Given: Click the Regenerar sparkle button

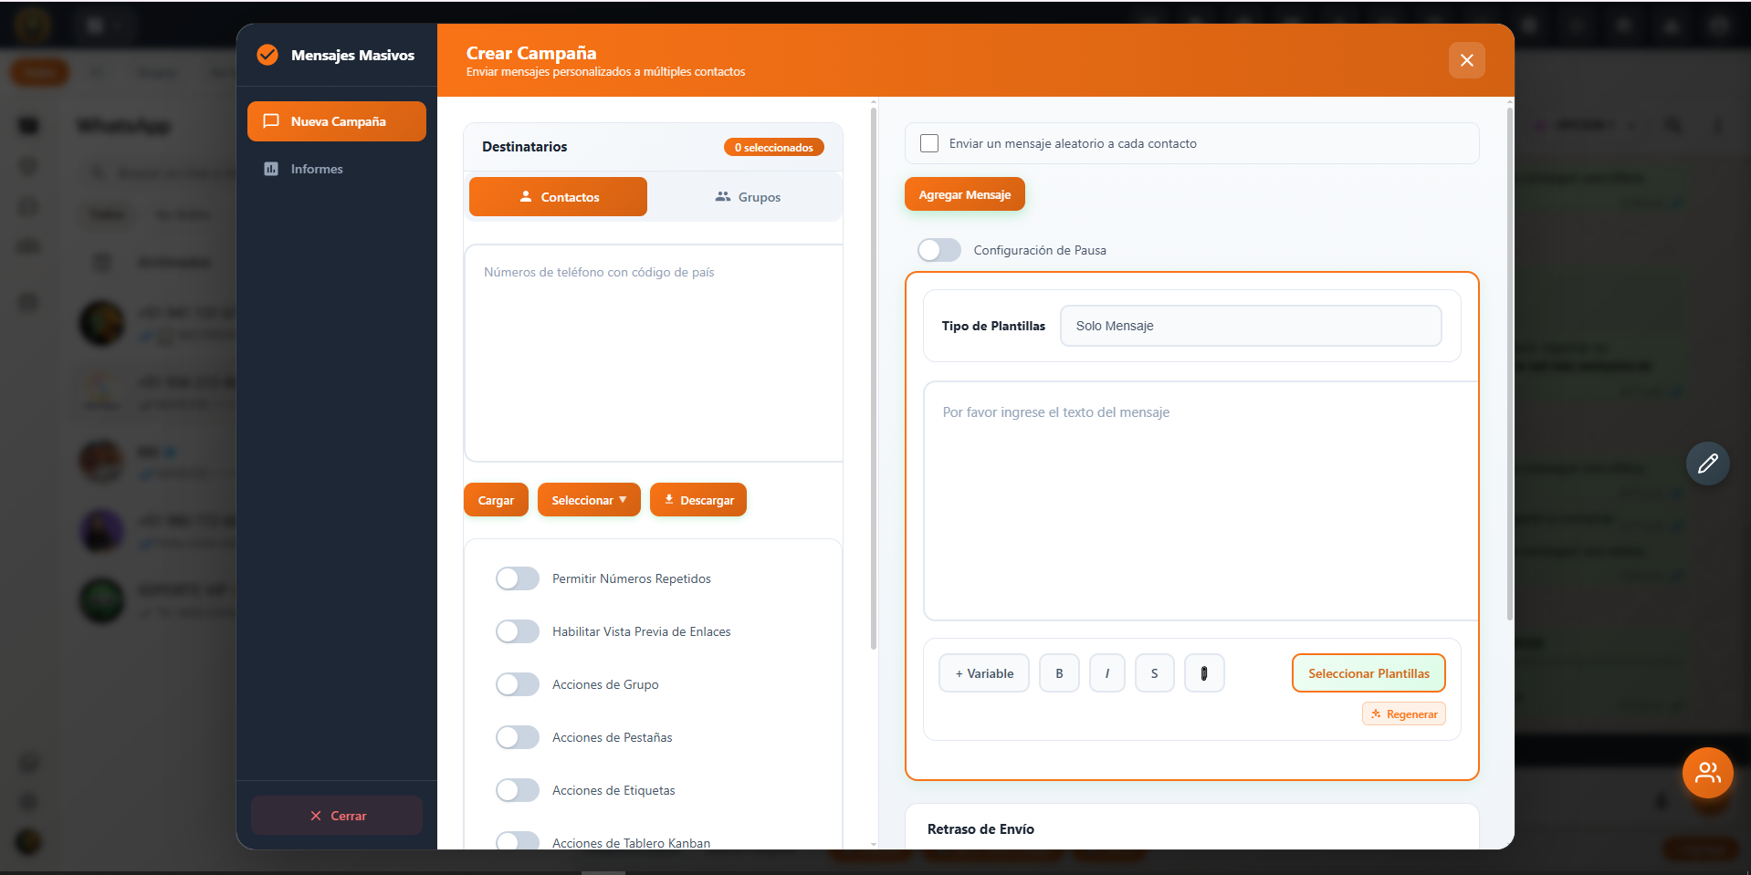Looking at the screenshot, I should point(1403,714).
